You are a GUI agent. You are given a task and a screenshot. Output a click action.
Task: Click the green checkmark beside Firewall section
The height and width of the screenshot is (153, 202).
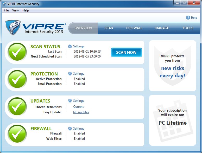(17, 134)
